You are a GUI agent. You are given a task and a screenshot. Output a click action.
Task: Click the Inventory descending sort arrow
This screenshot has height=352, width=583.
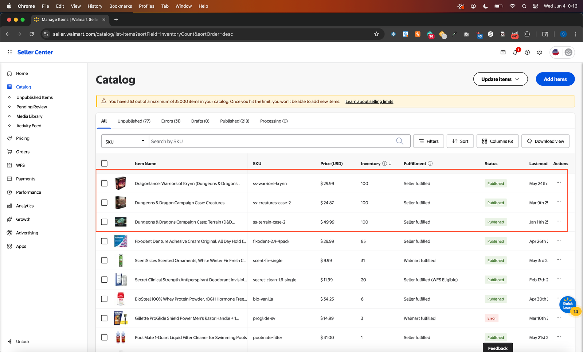[390, 163]
